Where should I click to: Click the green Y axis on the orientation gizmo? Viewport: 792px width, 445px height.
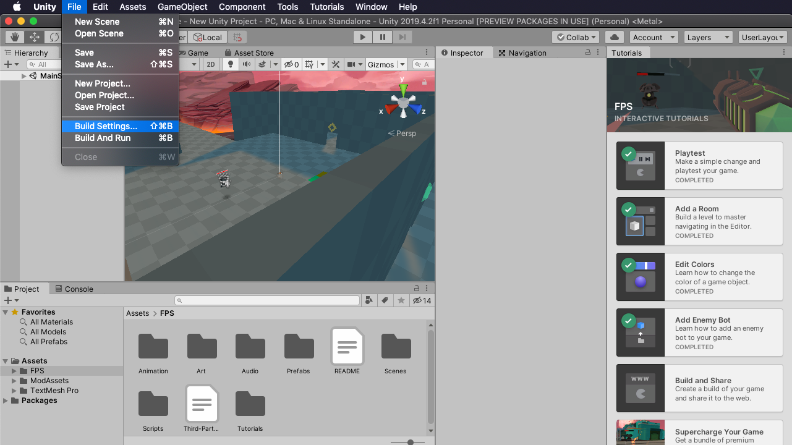[x=403, y=90]
